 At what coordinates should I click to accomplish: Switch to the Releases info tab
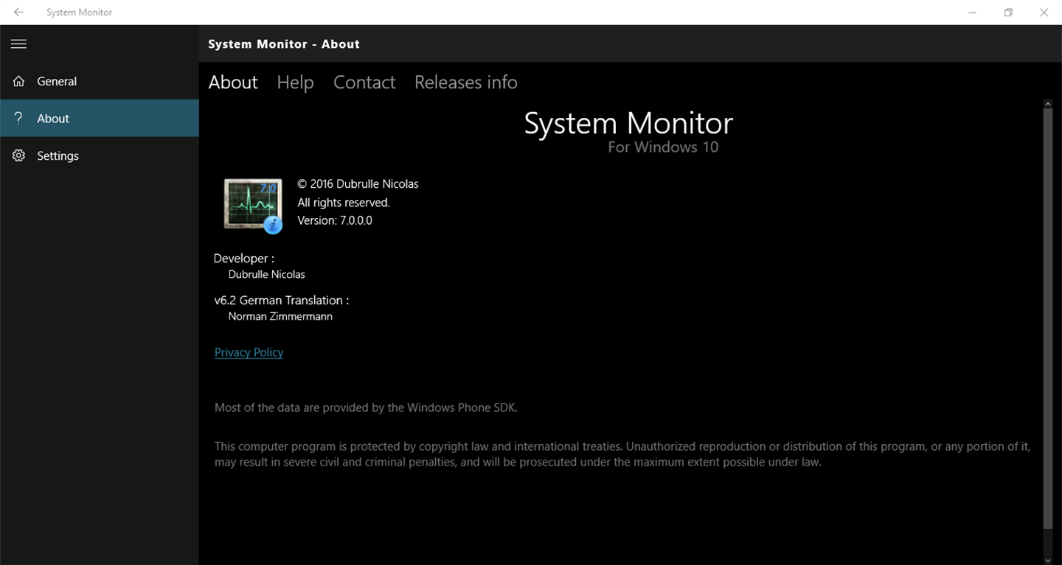(x=466, y=83)
